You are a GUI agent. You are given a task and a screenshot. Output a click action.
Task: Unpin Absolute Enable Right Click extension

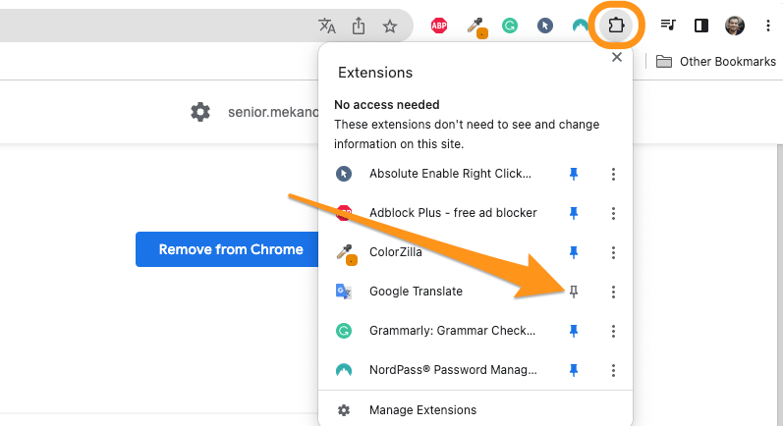pos(574,174)
